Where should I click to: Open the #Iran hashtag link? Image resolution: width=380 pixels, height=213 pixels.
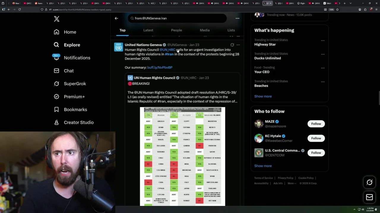pos(169,54)
